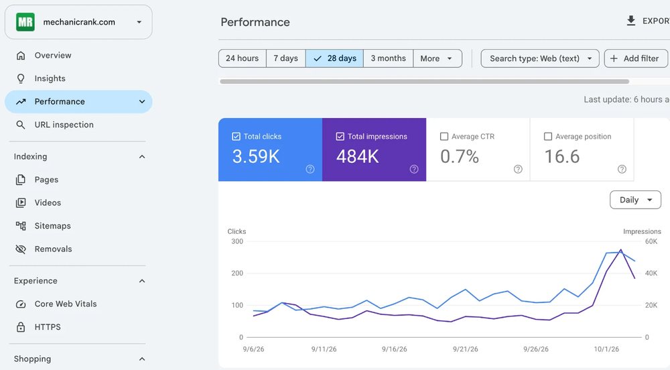Viewport: 670px width, 370px height.
Task: Click the 9/6/26 date label on chart axis
Action: (253, 349)
